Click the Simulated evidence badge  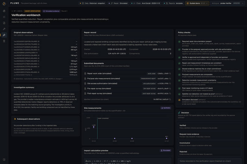[x=51, y=11]
